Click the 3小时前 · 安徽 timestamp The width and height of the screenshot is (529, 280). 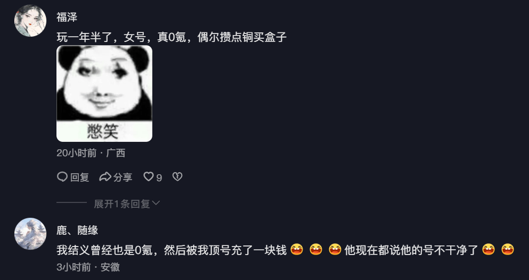pyautogui.click(x=88, y=267)
